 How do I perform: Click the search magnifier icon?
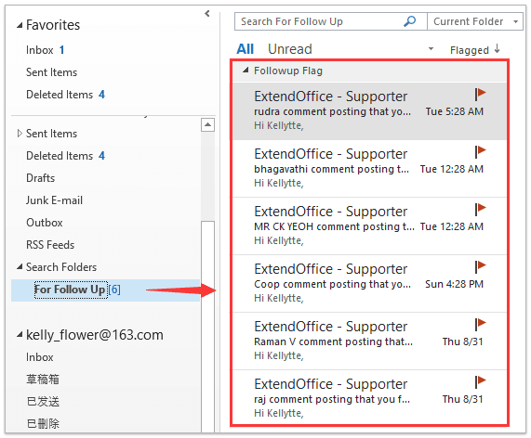[410, 21]
